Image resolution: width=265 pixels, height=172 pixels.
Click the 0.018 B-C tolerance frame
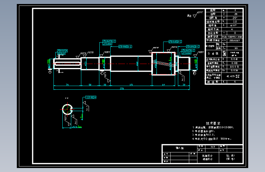[175, 42]
